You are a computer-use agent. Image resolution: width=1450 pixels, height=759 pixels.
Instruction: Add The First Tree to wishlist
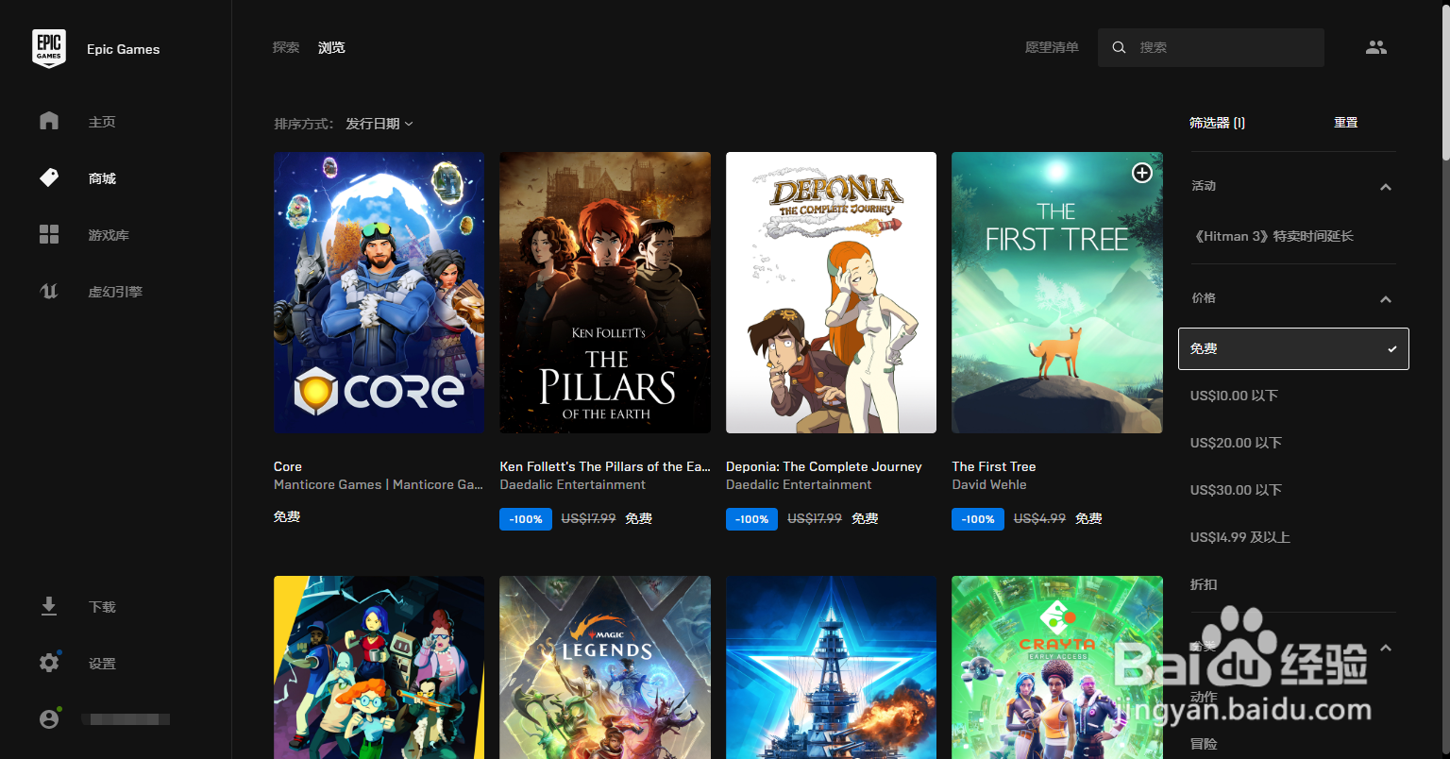pyautogui.click(x=1142, y=173)
